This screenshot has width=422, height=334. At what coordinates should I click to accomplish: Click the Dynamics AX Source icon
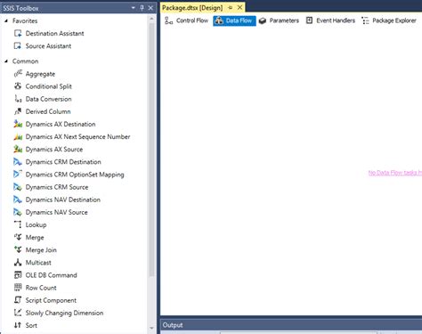click(18, 150)
